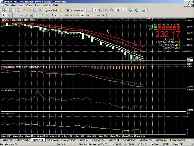Switch chart to bar chart type
Viewport: 194px width, 146px height.
(x=90, y=10)
